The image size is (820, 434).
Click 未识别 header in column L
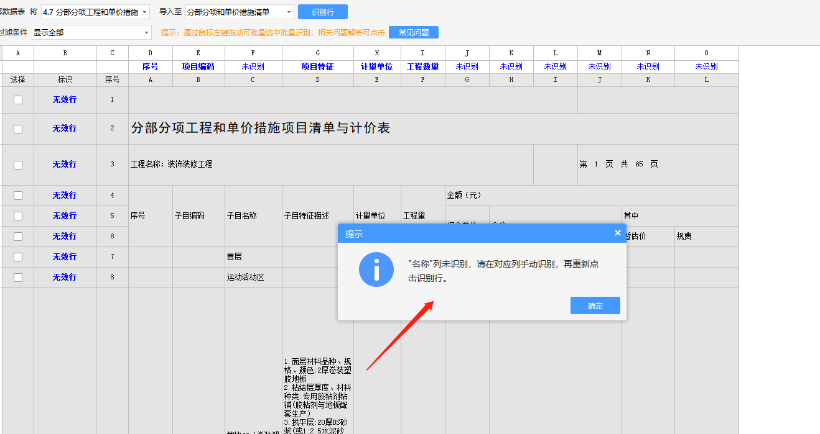(x=556, y=66)
